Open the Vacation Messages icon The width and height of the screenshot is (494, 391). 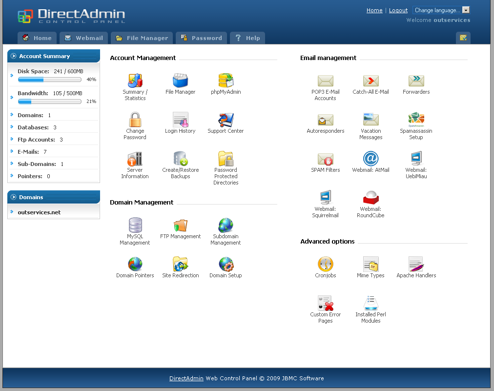click(x=371, y=120)
